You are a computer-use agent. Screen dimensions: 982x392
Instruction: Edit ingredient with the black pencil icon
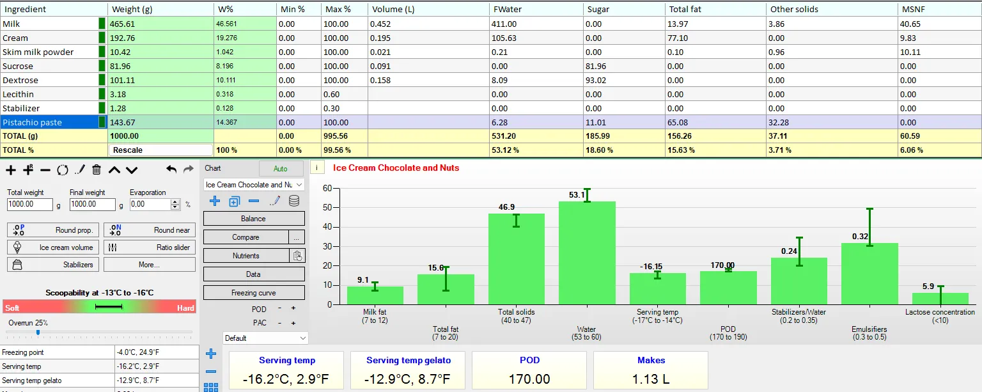click(x=79, y=170)
